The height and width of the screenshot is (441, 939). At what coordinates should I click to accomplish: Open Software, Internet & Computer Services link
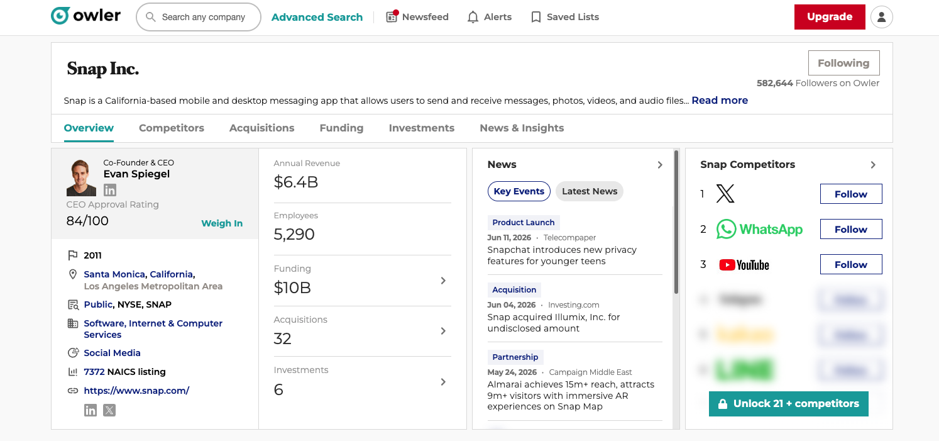click(x=153, y=329)
